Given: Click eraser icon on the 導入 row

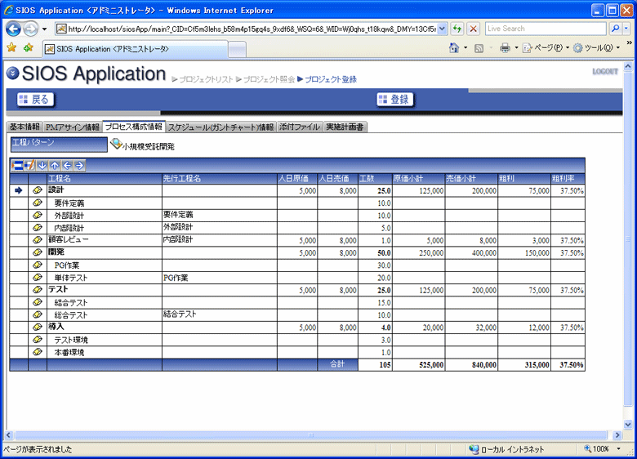Looking at the screenshot, I should (38, 327).
